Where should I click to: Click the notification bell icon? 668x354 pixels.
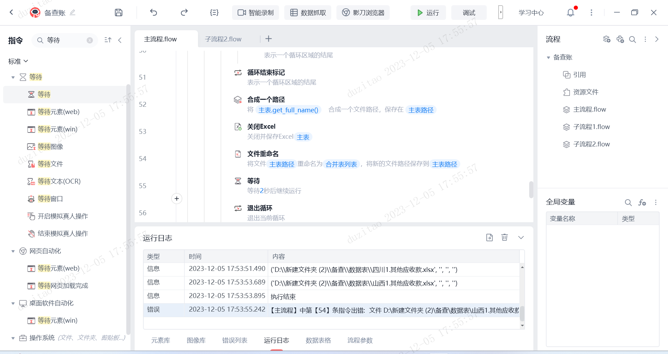[571, 13]
